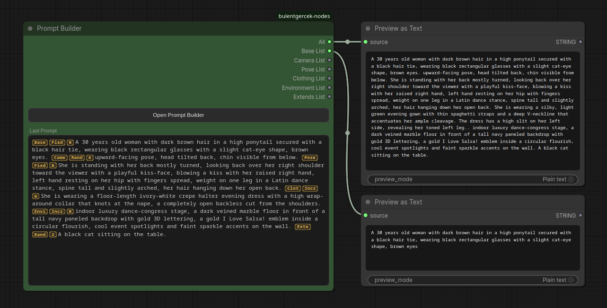The height and width of the screenshot is (308, 607).
Task: Click the Incr tag next to the Envi tag
Action: tap(57, 211)
